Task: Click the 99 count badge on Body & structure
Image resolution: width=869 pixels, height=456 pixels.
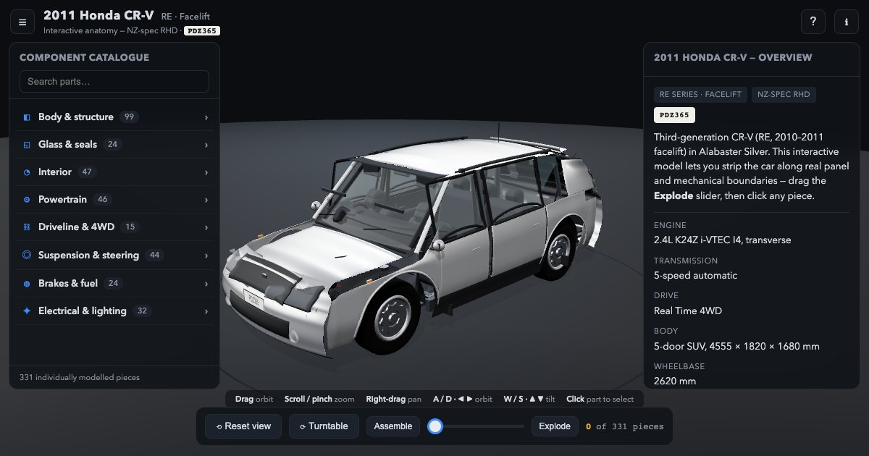Action: coord(130,117)
